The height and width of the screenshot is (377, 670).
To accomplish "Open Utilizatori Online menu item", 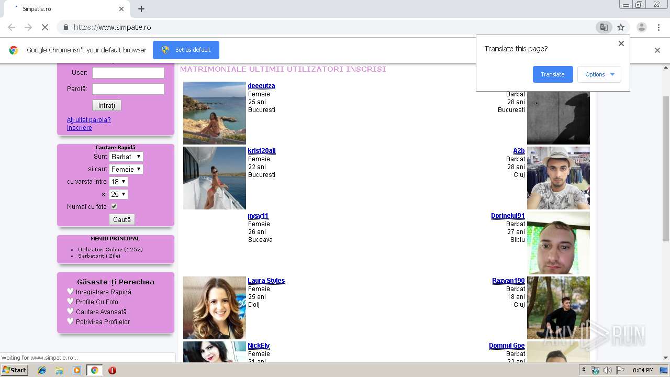I will (x=110, y=249).
